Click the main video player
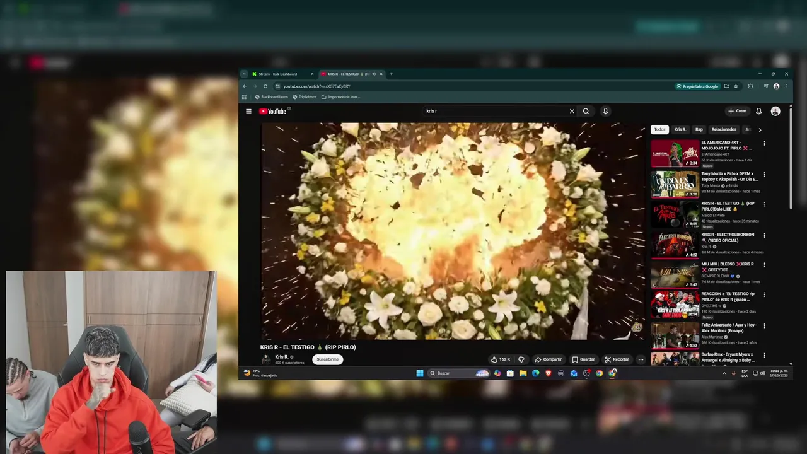Image resolution: width=807 pixels, height=454 pixels. click(453, 231)
